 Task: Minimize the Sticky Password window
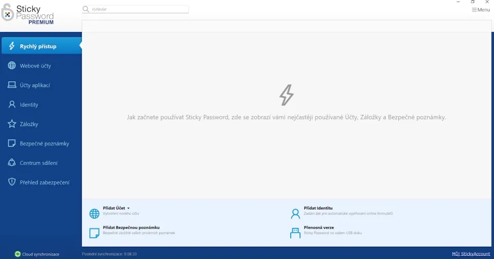pyautogui.click(x=458, y=2)
